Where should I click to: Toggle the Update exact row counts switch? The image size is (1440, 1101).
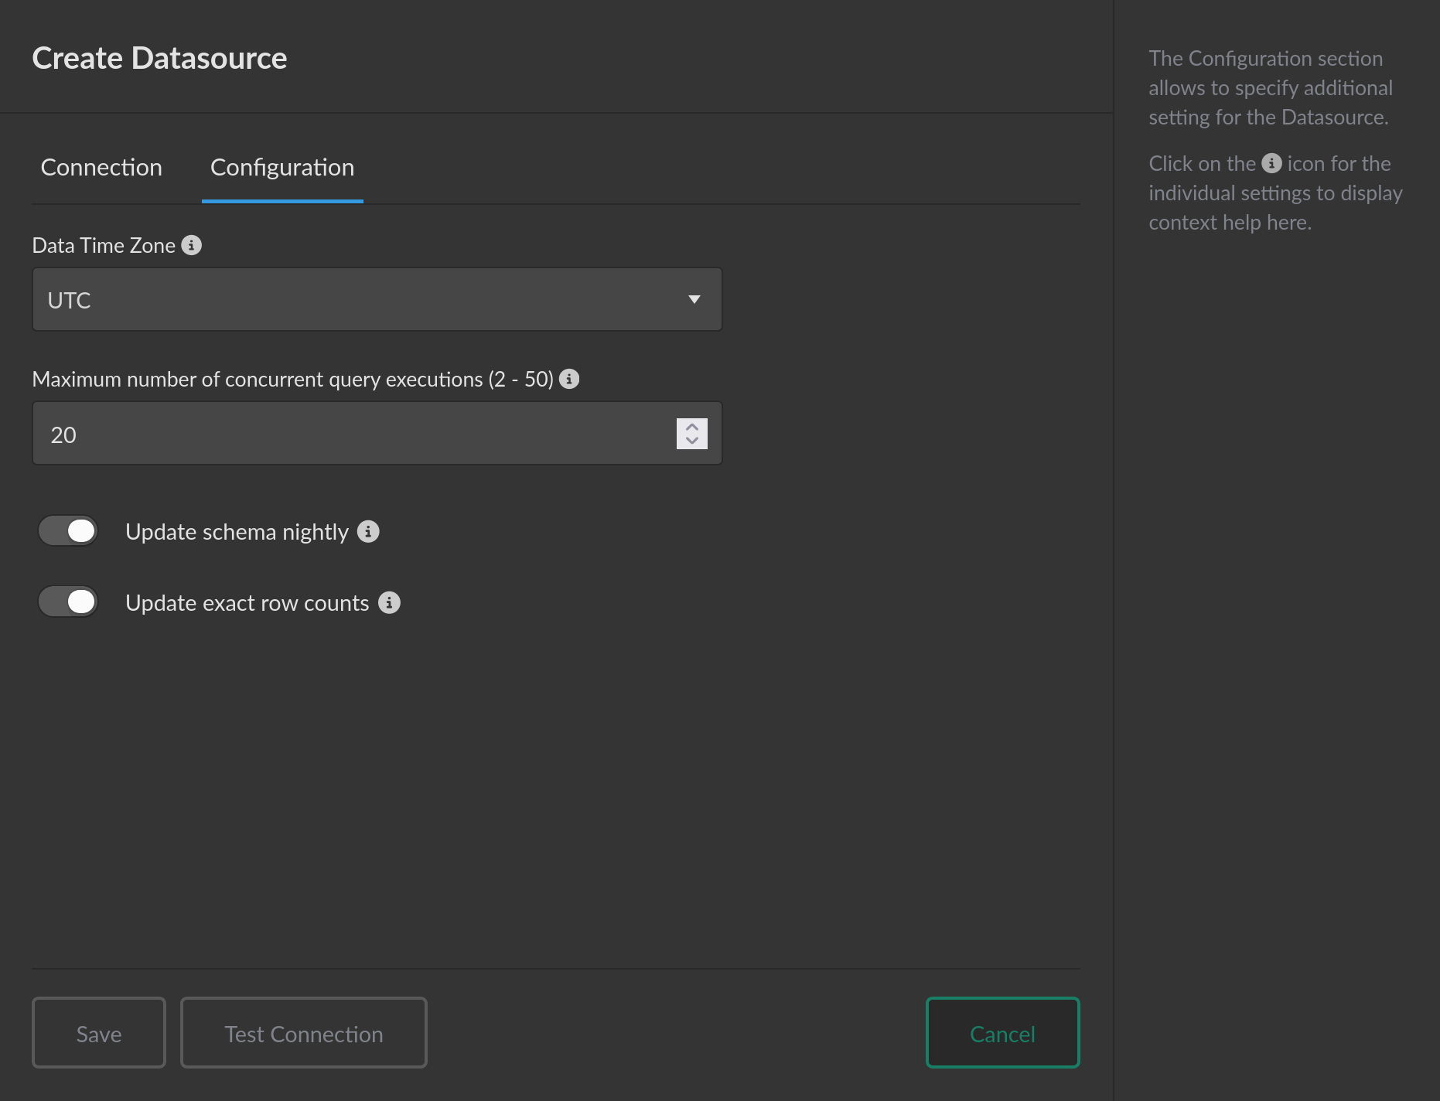click(68, 602)
